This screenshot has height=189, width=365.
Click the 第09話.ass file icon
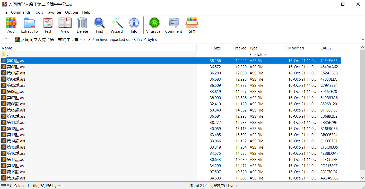tap(4, 110)
